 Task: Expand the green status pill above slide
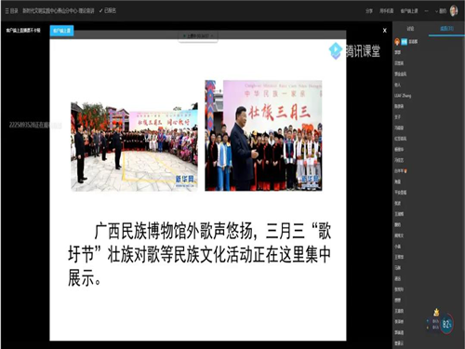(198, 36)
